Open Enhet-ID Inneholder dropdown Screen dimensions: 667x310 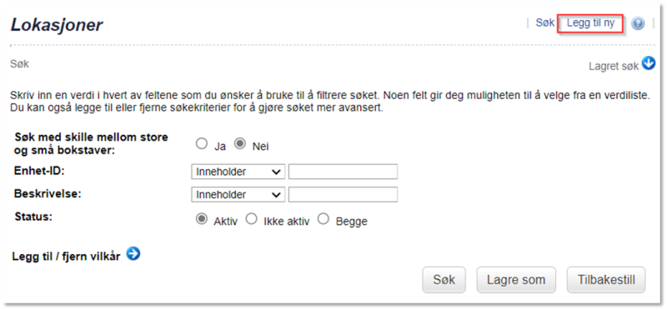click(238, 172)
